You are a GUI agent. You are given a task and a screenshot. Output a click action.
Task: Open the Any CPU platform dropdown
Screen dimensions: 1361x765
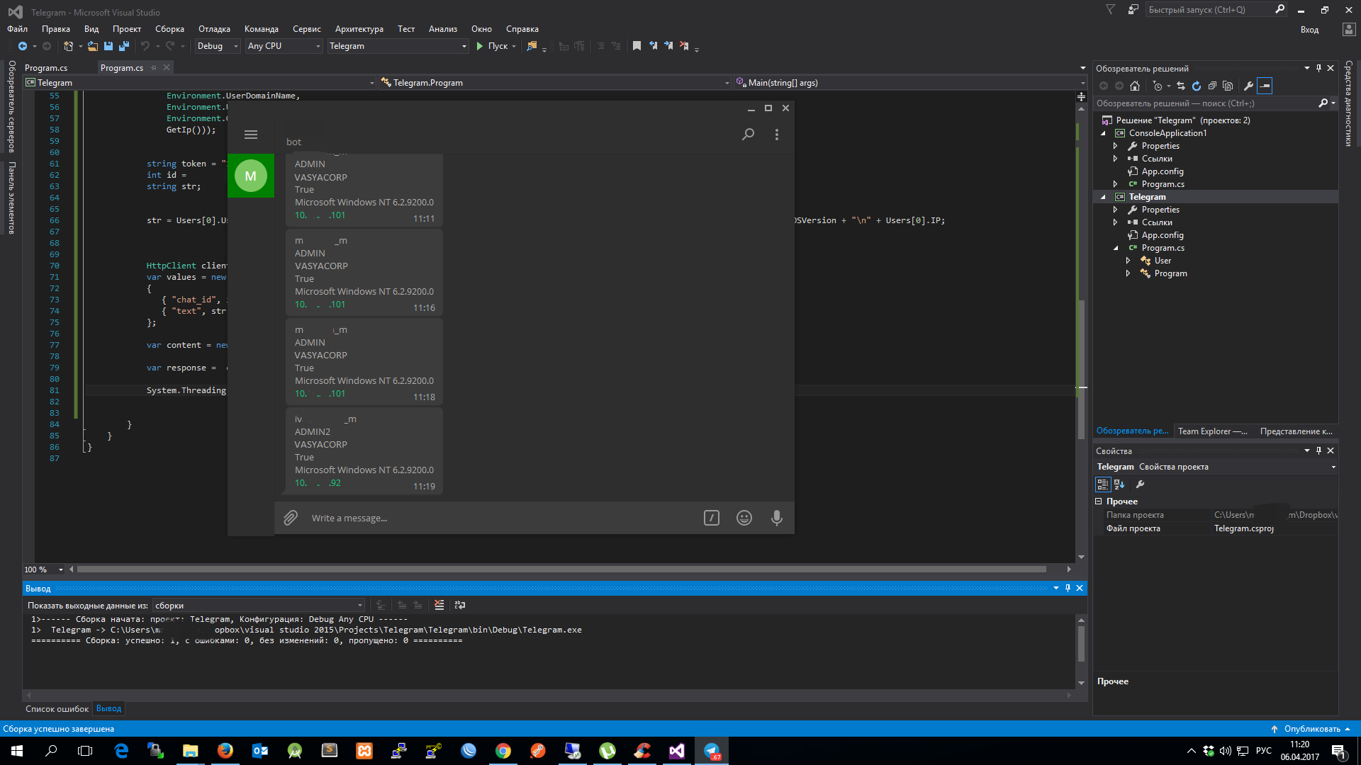tap(284, 46)
